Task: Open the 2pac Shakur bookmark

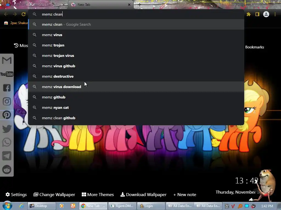Action: (x=16, y=23)
